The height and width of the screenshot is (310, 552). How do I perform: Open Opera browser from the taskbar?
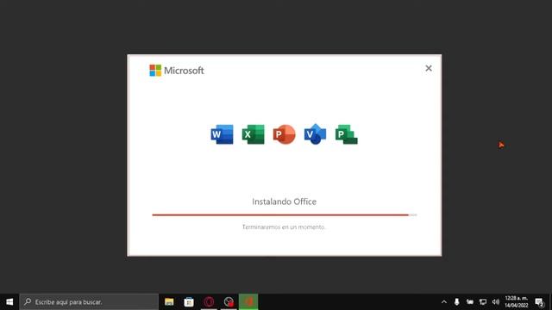[209, 302]
